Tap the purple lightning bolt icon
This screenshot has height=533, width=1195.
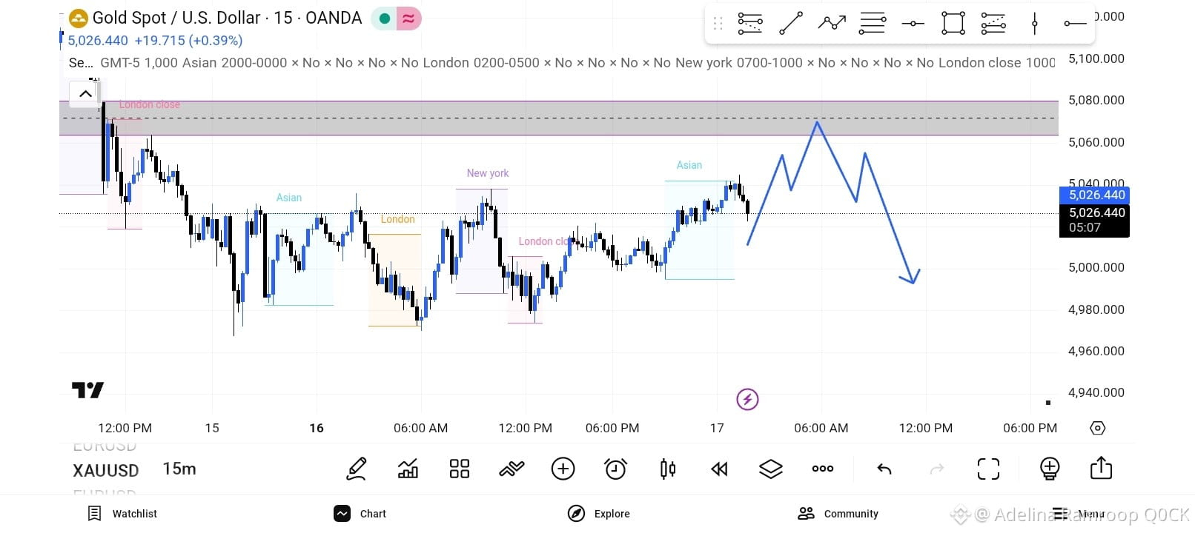pos(747,400)
